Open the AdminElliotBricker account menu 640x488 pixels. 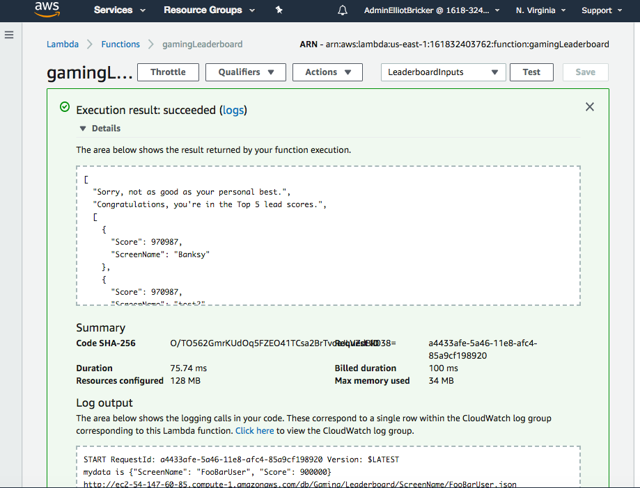(432, 10)
